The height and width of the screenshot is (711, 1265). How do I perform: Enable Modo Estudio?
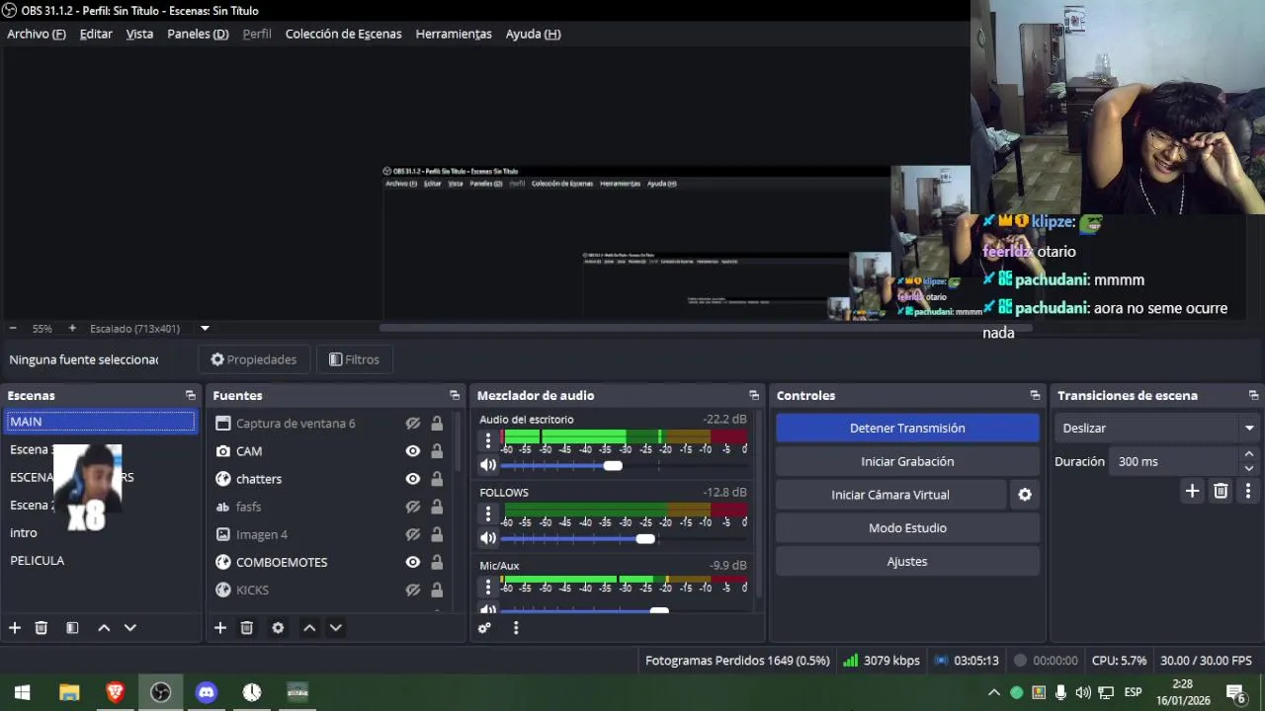click(x=907, y=528)
